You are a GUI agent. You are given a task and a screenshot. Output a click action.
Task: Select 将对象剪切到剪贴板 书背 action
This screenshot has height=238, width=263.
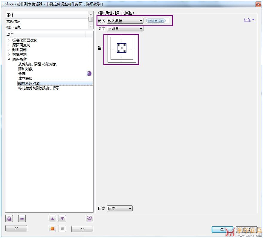39,88
